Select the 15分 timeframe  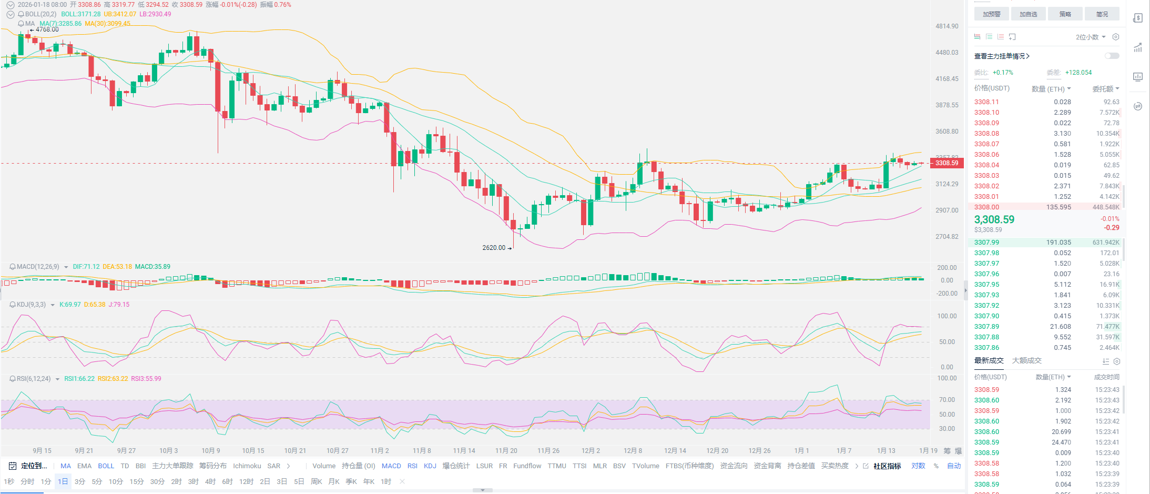point(137,481)
